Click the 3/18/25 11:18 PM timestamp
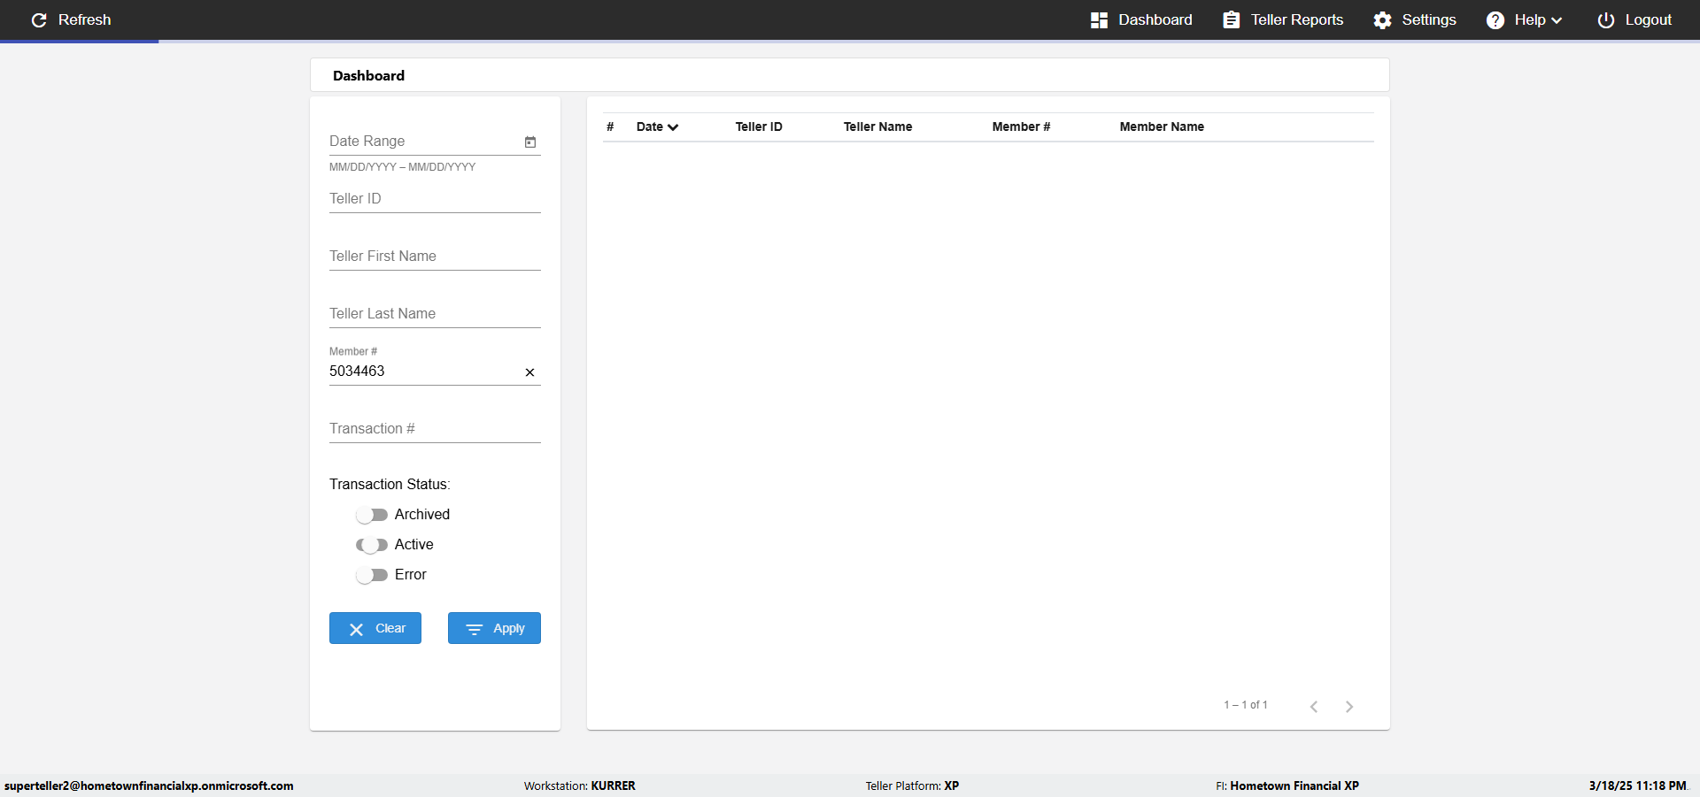Image resolution: width=1700 pixels, height=797 pixels. pos(1637,786)
